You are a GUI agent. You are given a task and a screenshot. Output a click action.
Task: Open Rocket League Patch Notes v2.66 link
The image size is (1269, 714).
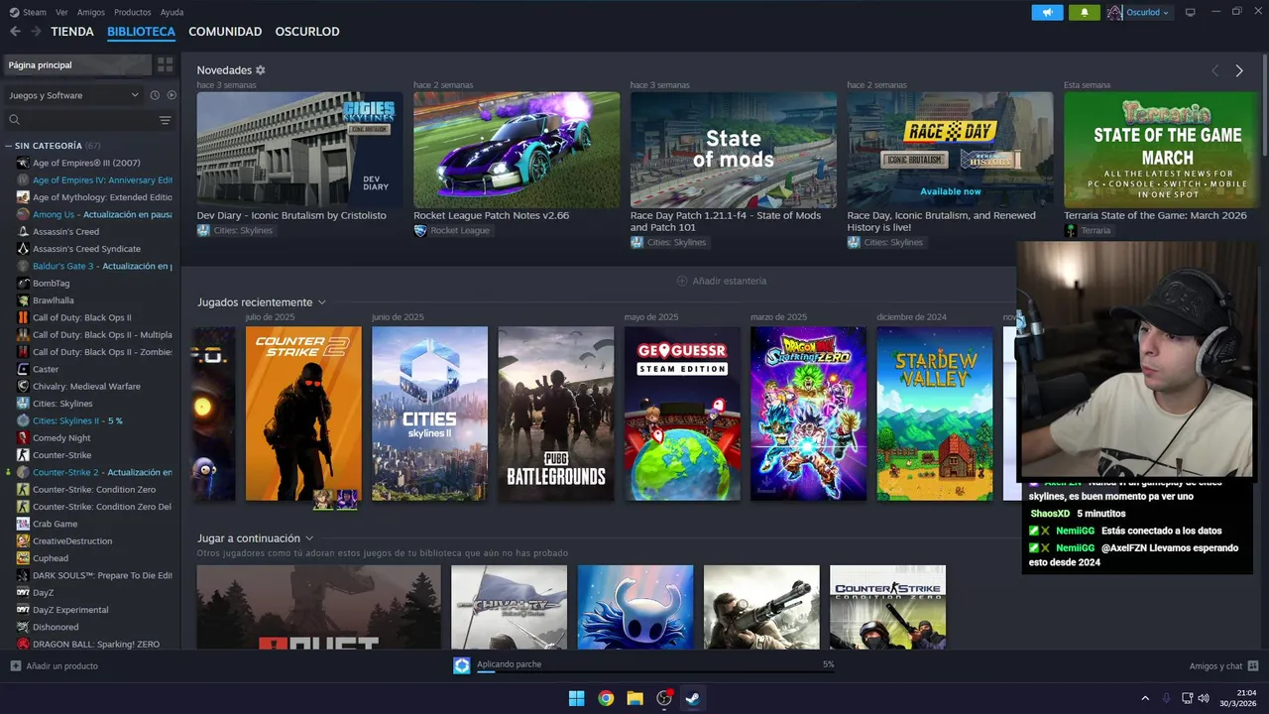click(491, 215)
